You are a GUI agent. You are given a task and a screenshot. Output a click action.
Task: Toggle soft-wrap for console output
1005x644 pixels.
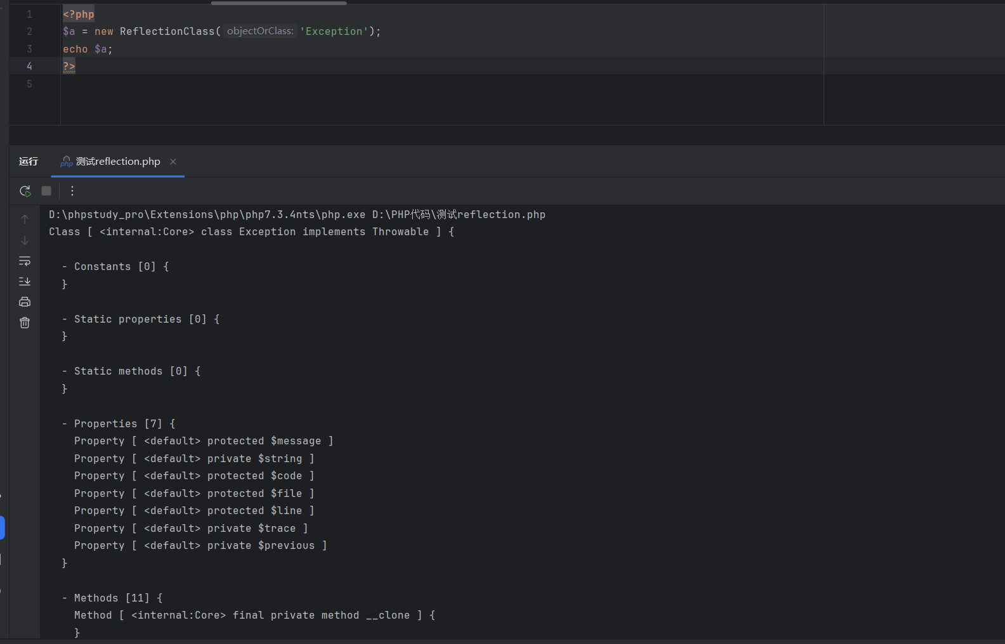click(x=25, y=261)
